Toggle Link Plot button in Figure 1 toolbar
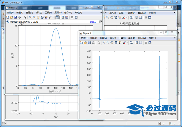182x127 pixels. tap(57, 17)
